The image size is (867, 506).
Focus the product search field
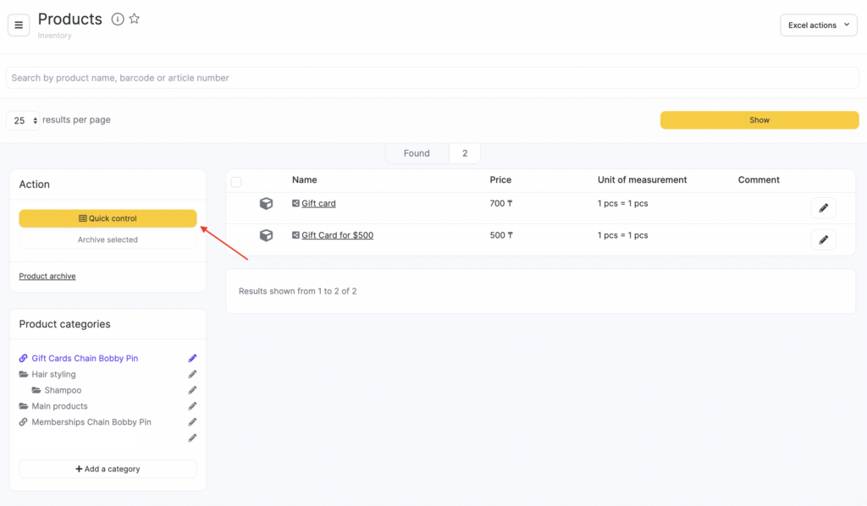pos(432,78)
